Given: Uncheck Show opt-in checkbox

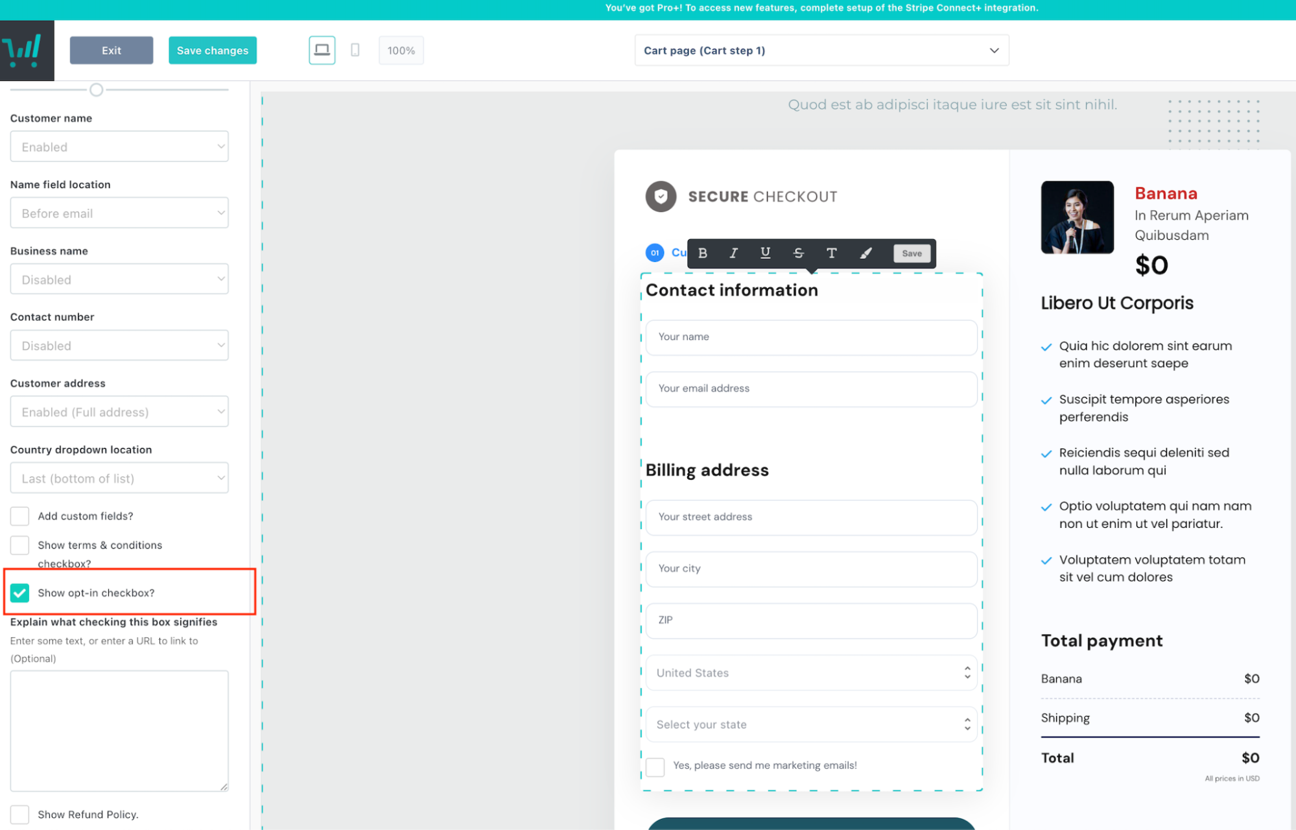Looking at the screenshot, I should [x=20, y=593].
